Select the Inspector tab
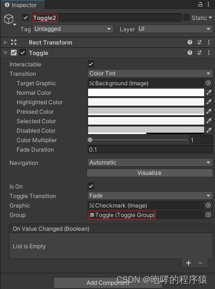 22,5
